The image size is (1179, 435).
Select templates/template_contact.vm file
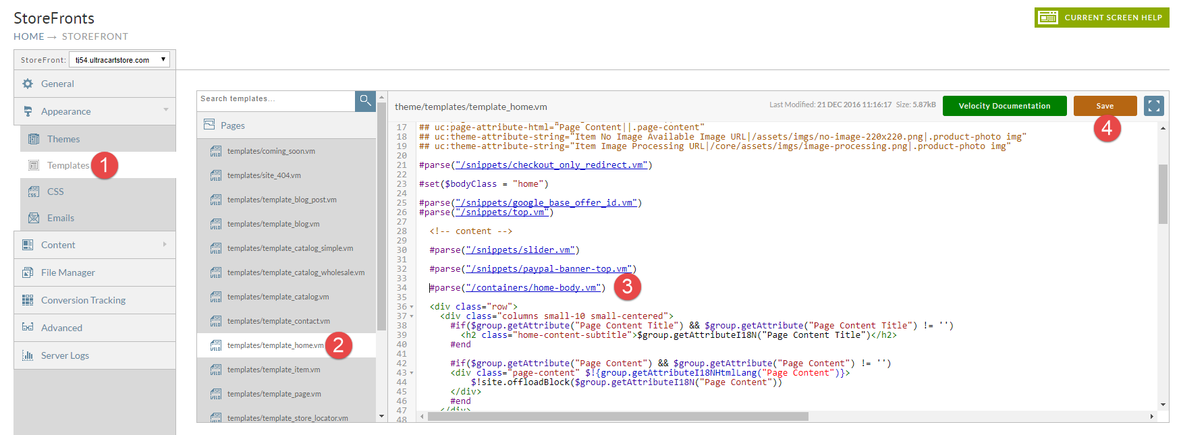(286, 321)
